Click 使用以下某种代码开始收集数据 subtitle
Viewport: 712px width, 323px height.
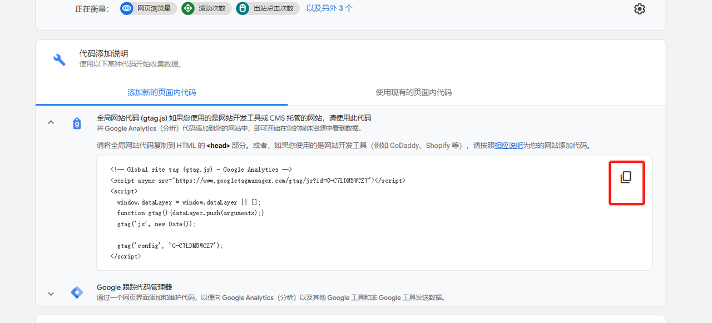(x=130, y=64)
